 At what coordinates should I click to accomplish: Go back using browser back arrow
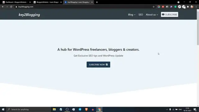pyautogui.click(x=3, y=7)
